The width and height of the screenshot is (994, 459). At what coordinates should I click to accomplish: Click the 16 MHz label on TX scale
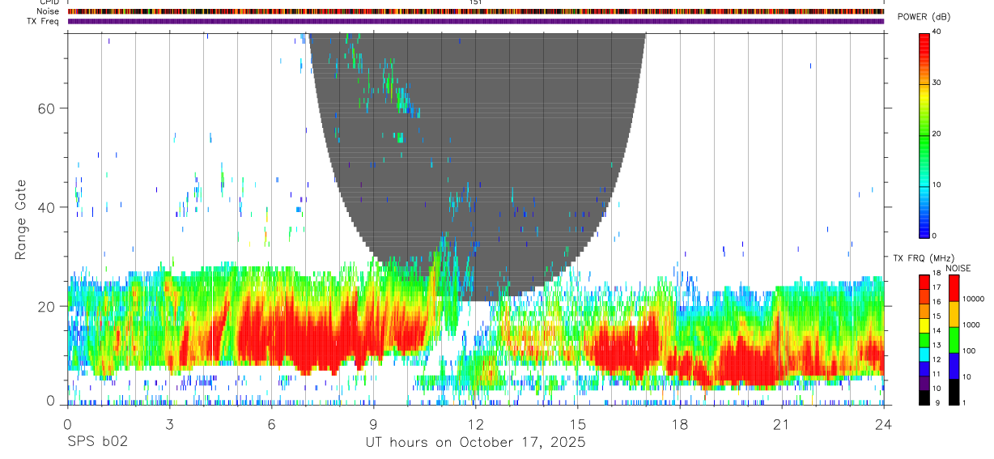coord(937,302)
